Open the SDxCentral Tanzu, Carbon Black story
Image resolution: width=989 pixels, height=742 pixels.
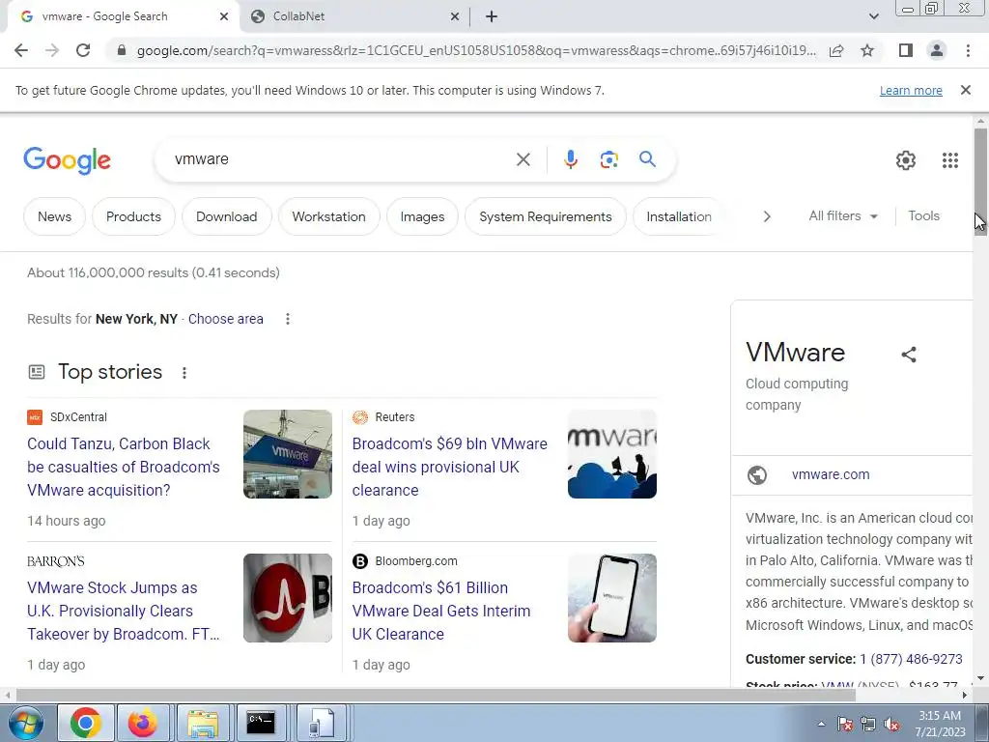(x=123, y=467)
